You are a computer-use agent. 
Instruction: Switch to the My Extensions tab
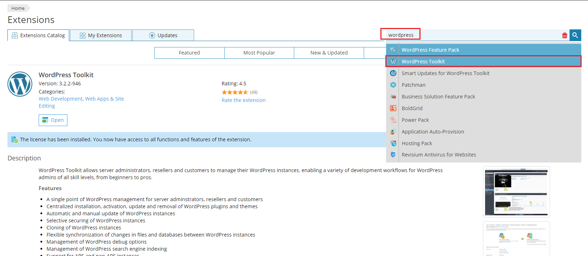(101, 35)
